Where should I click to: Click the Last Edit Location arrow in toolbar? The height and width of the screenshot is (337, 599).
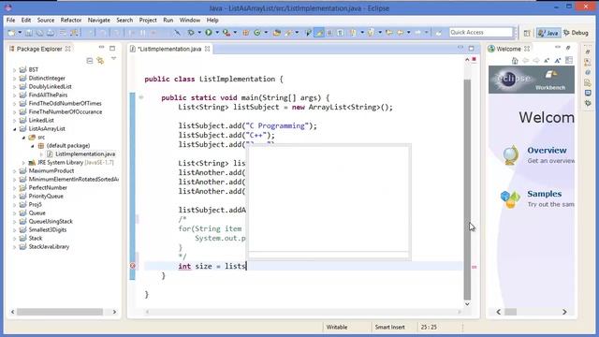pyautogui.click(x=389, y=33)
